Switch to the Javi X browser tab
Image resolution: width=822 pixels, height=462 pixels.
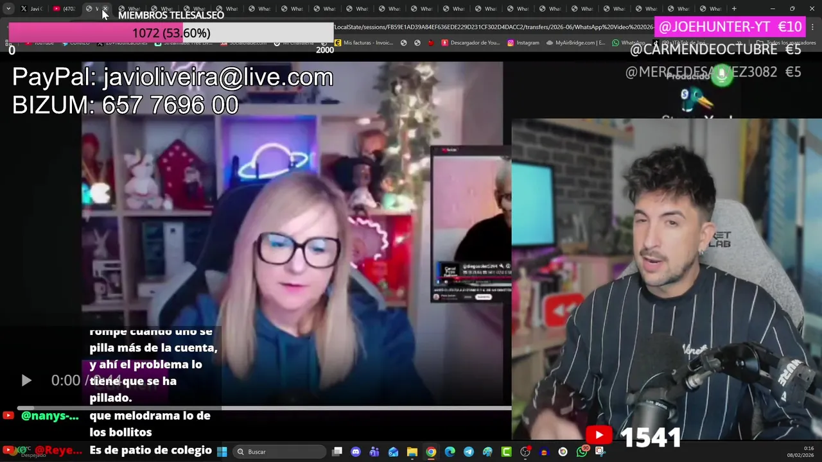(x=31, y=9)
